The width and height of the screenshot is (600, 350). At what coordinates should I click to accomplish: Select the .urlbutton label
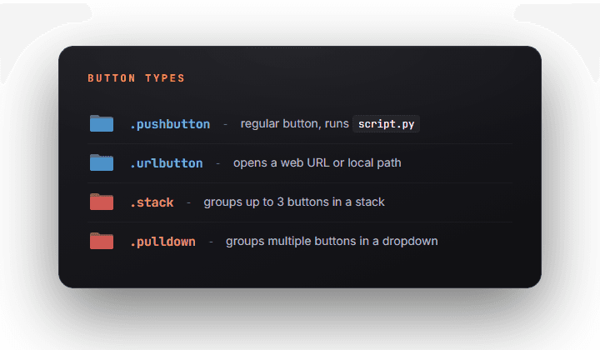point(167,163)
